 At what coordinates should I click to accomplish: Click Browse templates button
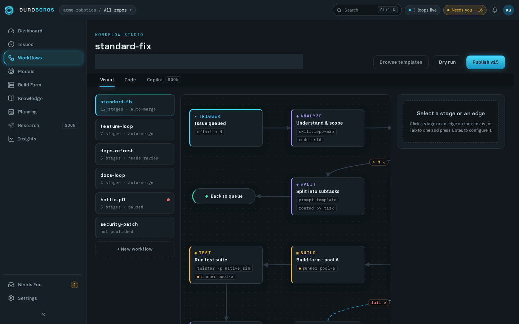pos(401,62)
